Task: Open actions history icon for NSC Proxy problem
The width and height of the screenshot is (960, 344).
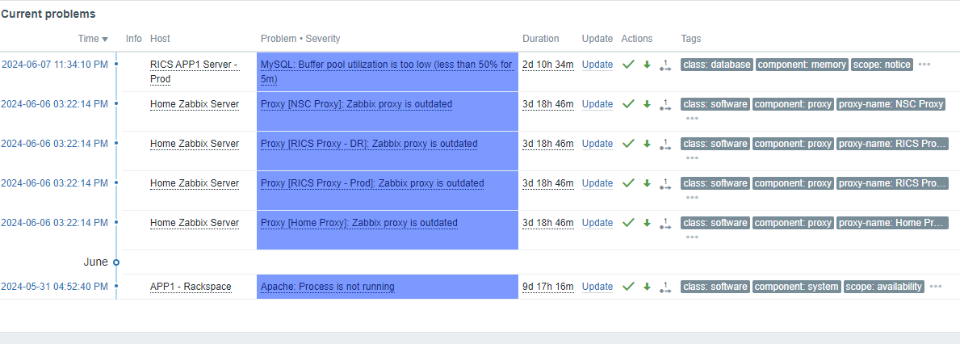Action: pyautogui.click(x=665, y=104)
